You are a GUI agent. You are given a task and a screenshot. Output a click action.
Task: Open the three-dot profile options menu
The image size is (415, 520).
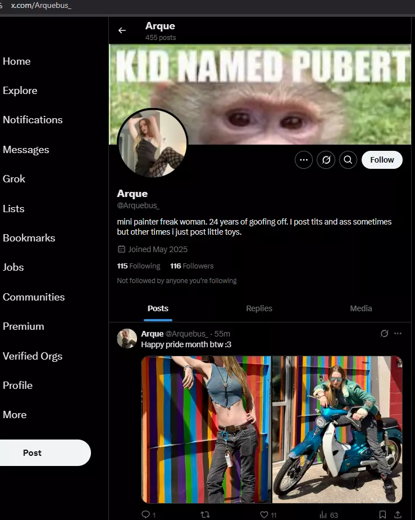click(303, 160)
